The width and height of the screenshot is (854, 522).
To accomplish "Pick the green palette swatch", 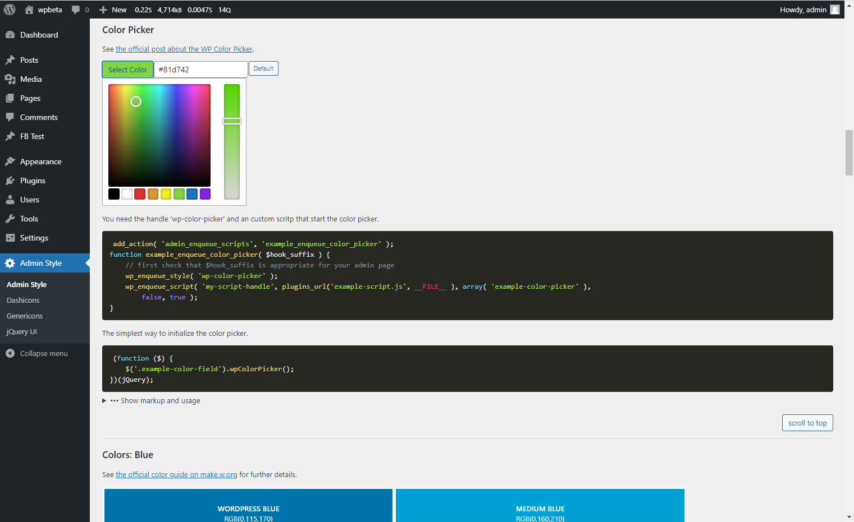I will pos(179,194).
